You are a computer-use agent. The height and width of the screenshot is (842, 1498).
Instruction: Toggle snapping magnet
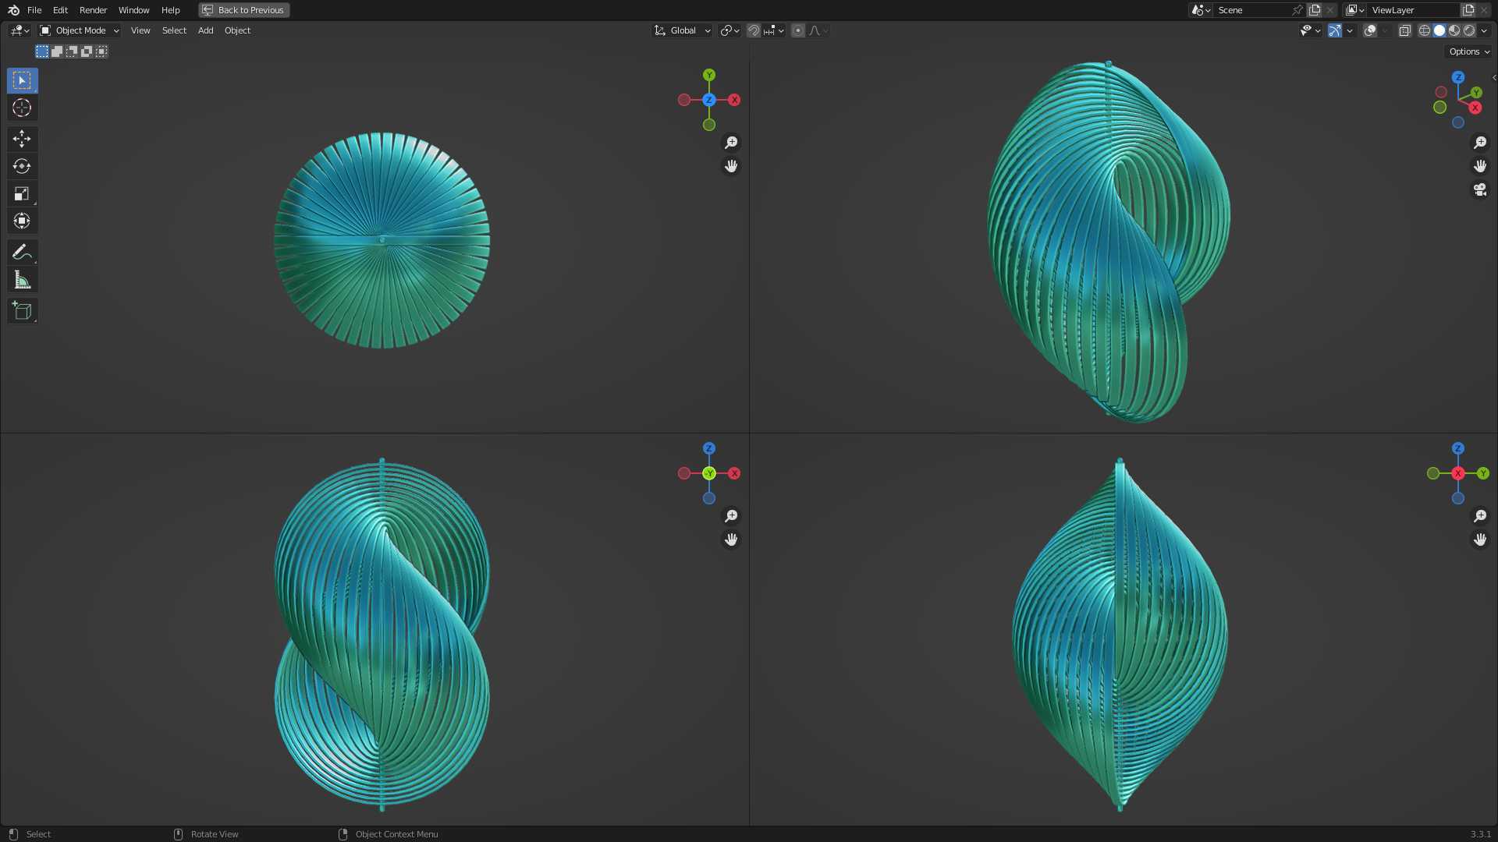click(754, 30)
